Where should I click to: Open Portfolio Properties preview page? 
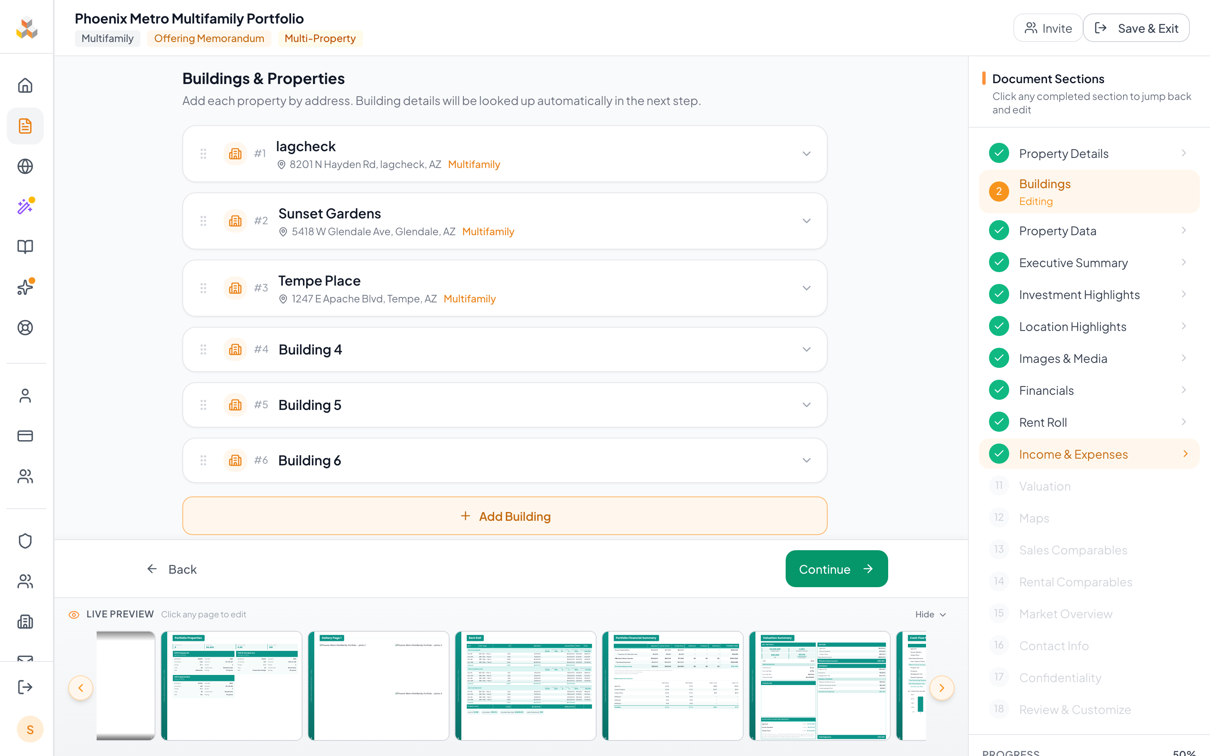pyautogui.click(x=231, y=685)
